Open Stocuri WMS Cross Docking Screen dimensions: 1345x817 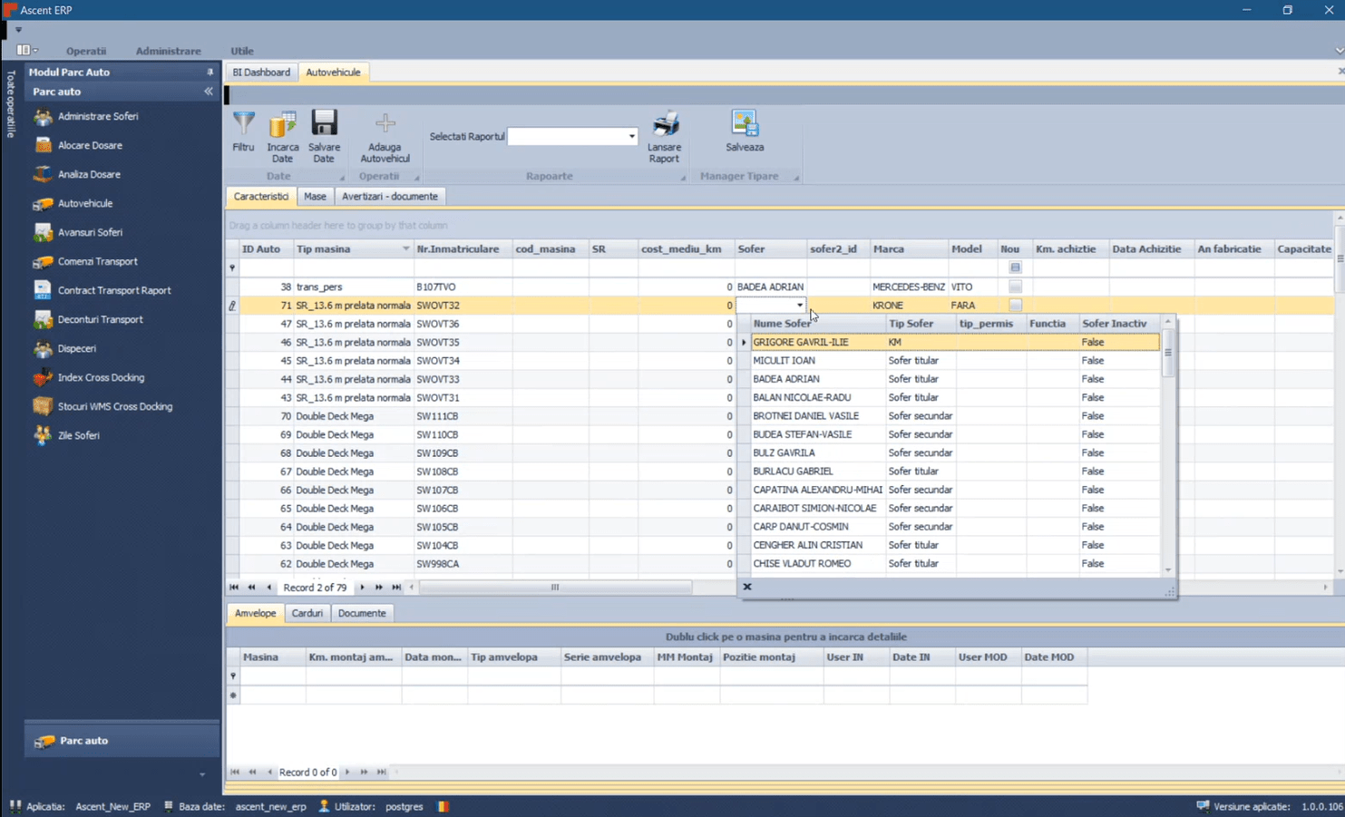click(114, 406)
